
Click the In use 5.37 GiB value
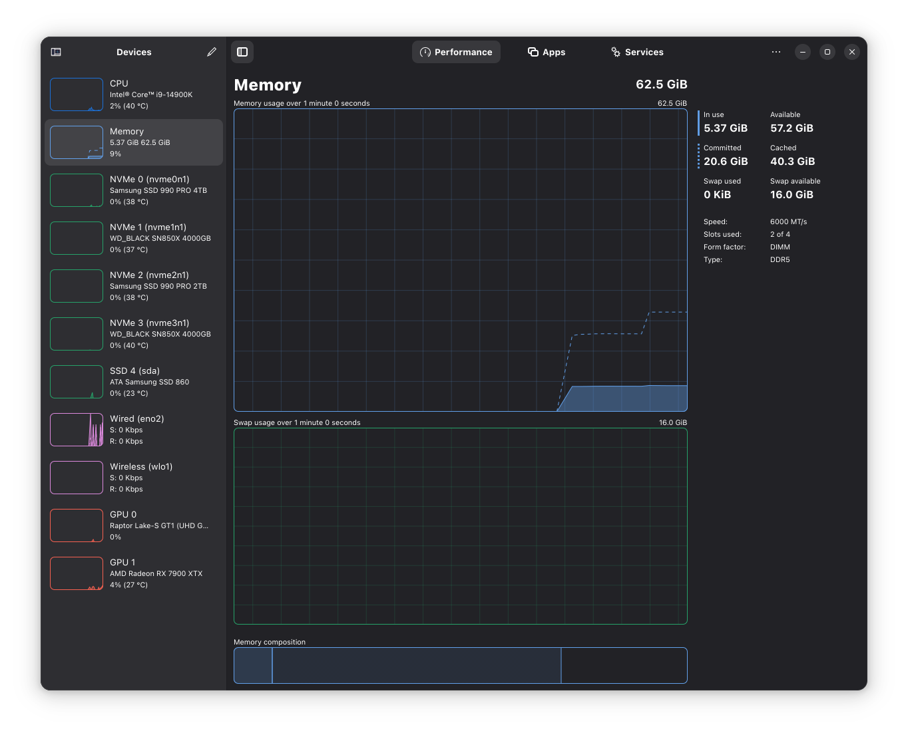tap(726, 128)
